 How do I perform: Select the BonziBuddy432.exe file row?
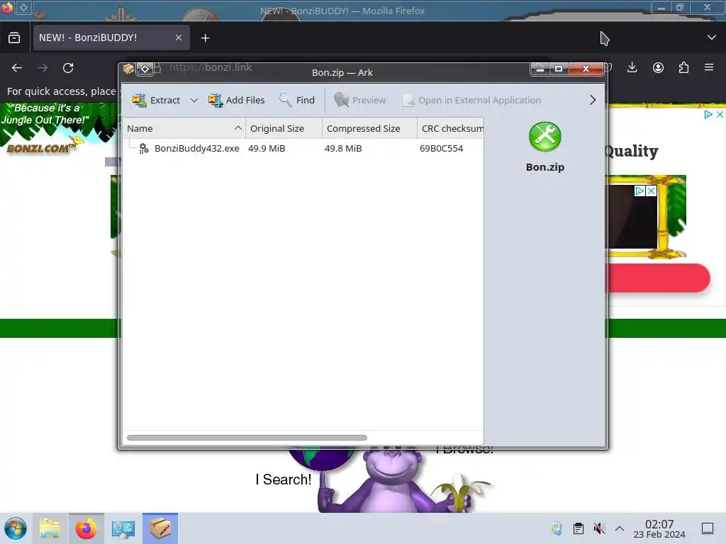coord(303,149)
